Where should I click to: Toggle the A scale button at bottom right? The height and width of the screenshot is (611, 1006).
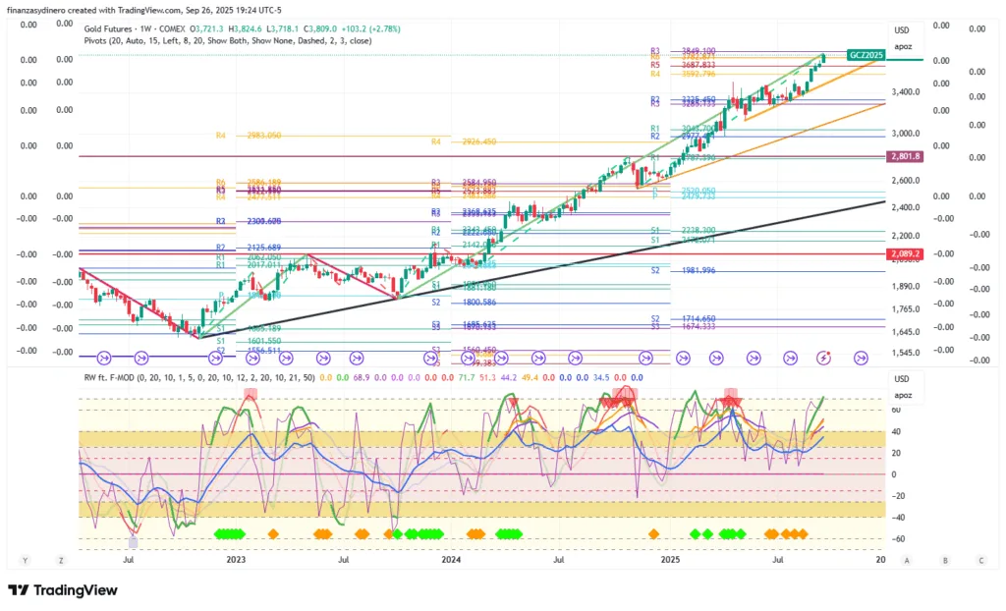coord(907,560)
